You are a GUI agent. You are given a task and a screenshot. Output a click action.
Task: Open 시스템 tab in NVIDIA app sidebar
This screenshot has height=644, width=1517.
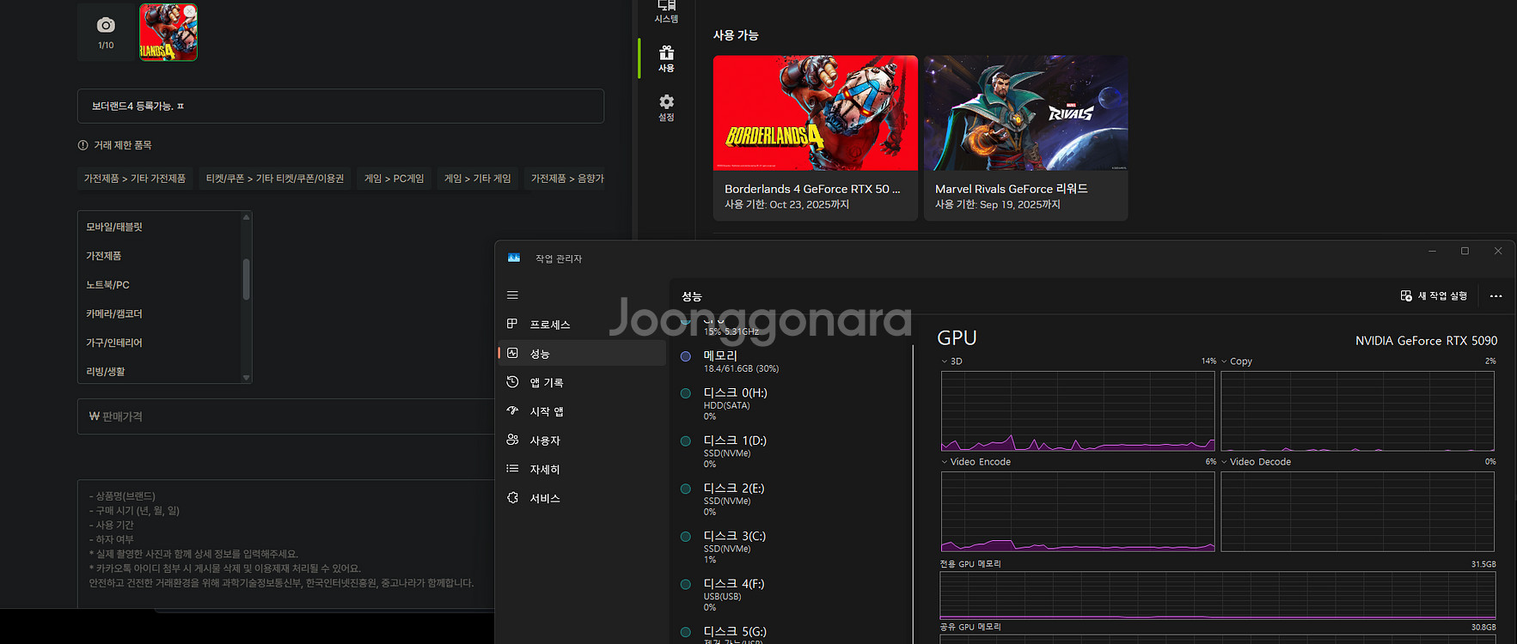pyautogui.click(x=666, y=11)
